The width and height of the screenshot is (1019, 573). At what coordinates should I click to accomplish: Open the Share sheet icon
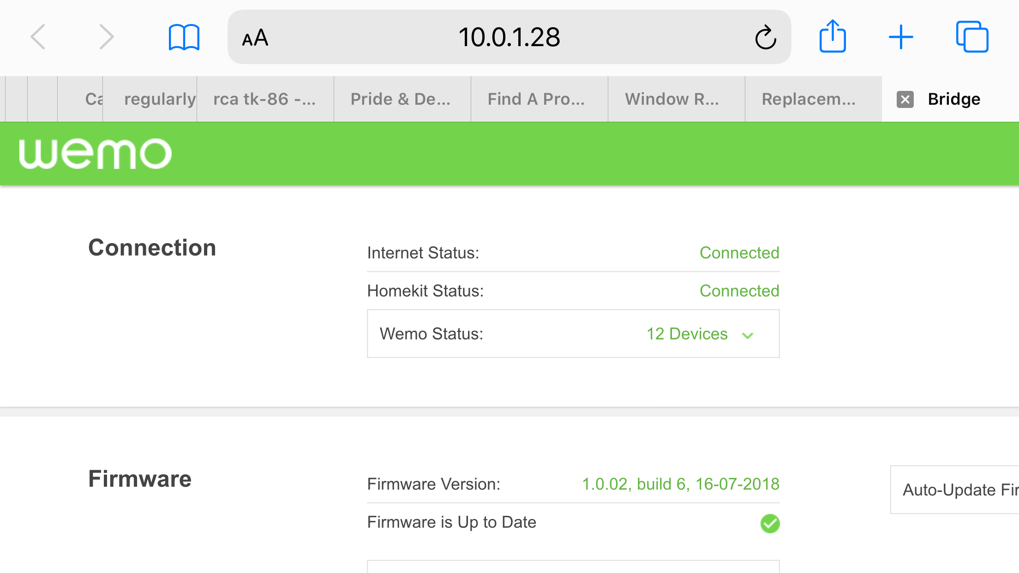[833, 36]
